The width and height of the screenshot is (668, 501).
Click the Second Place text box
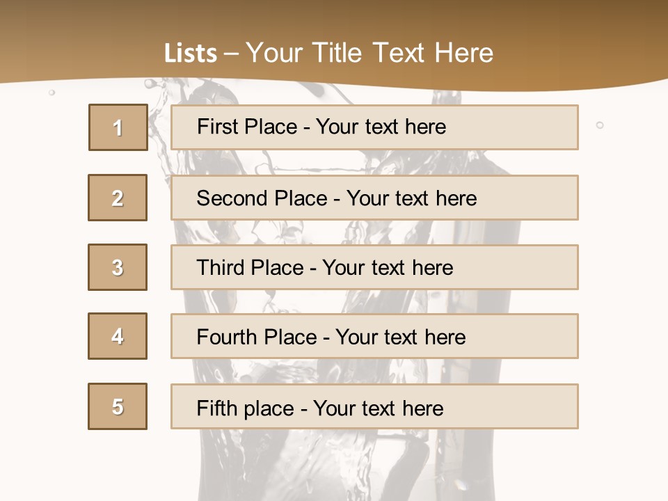tap(374, 198)
